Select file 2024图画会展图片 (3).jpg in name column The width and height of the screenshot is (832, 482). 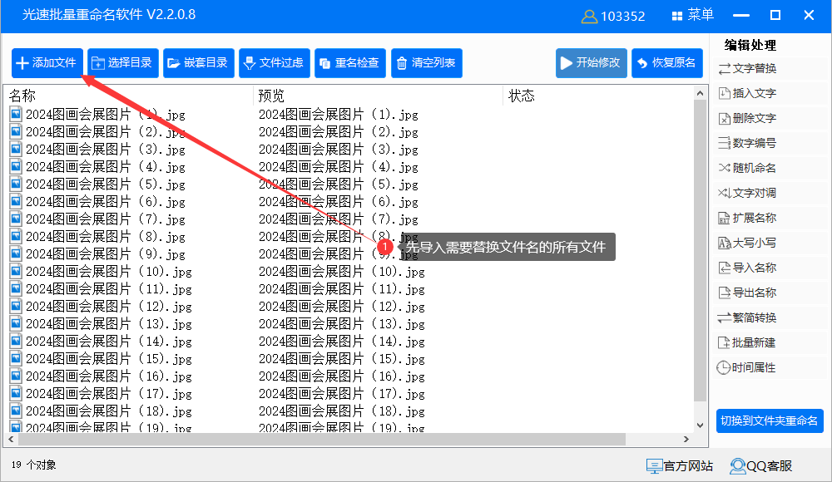point(106,150)
